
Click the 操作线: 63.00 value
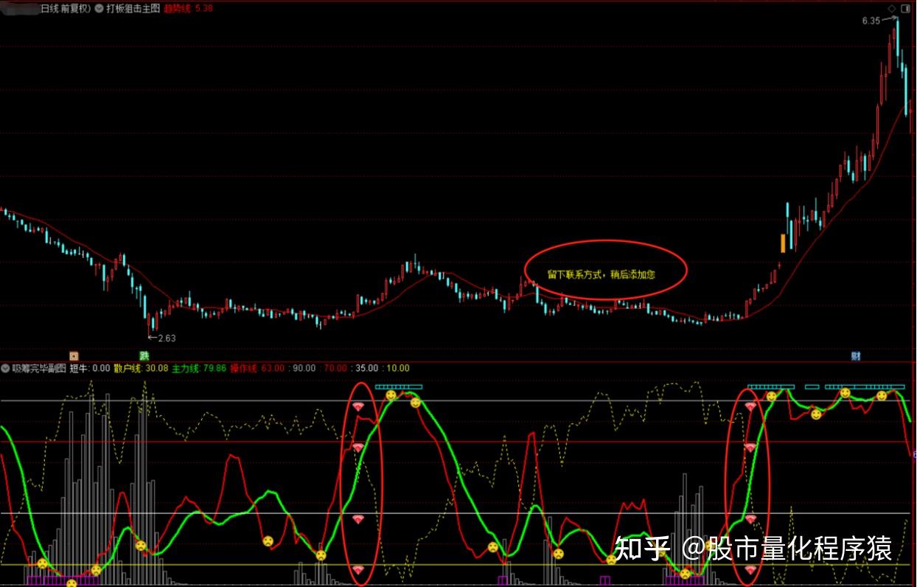click(257, 368)
